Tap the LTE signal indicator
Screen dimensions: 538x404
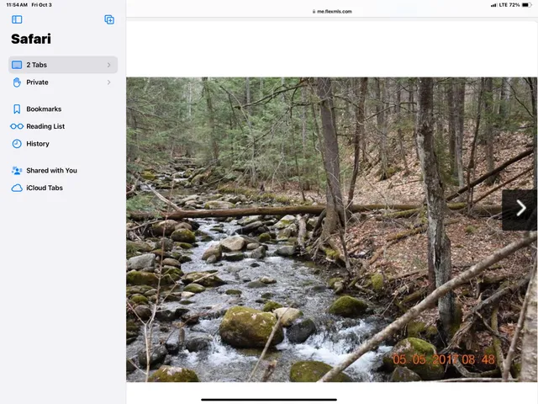click(x=504, y=5)
